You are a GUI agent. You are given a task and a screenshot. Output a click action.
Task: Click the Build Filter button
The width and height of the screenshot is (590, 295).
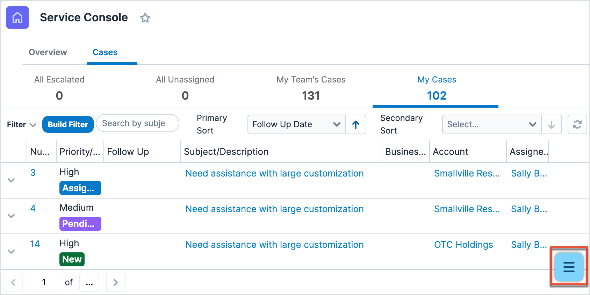[x=68, y=124]
